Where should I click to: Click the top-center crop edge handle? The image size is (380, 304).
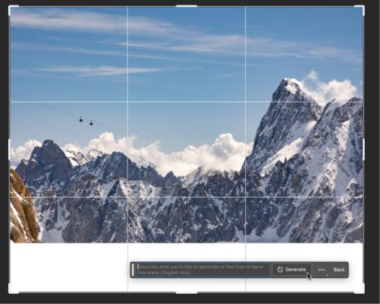[x=186, y=6]
